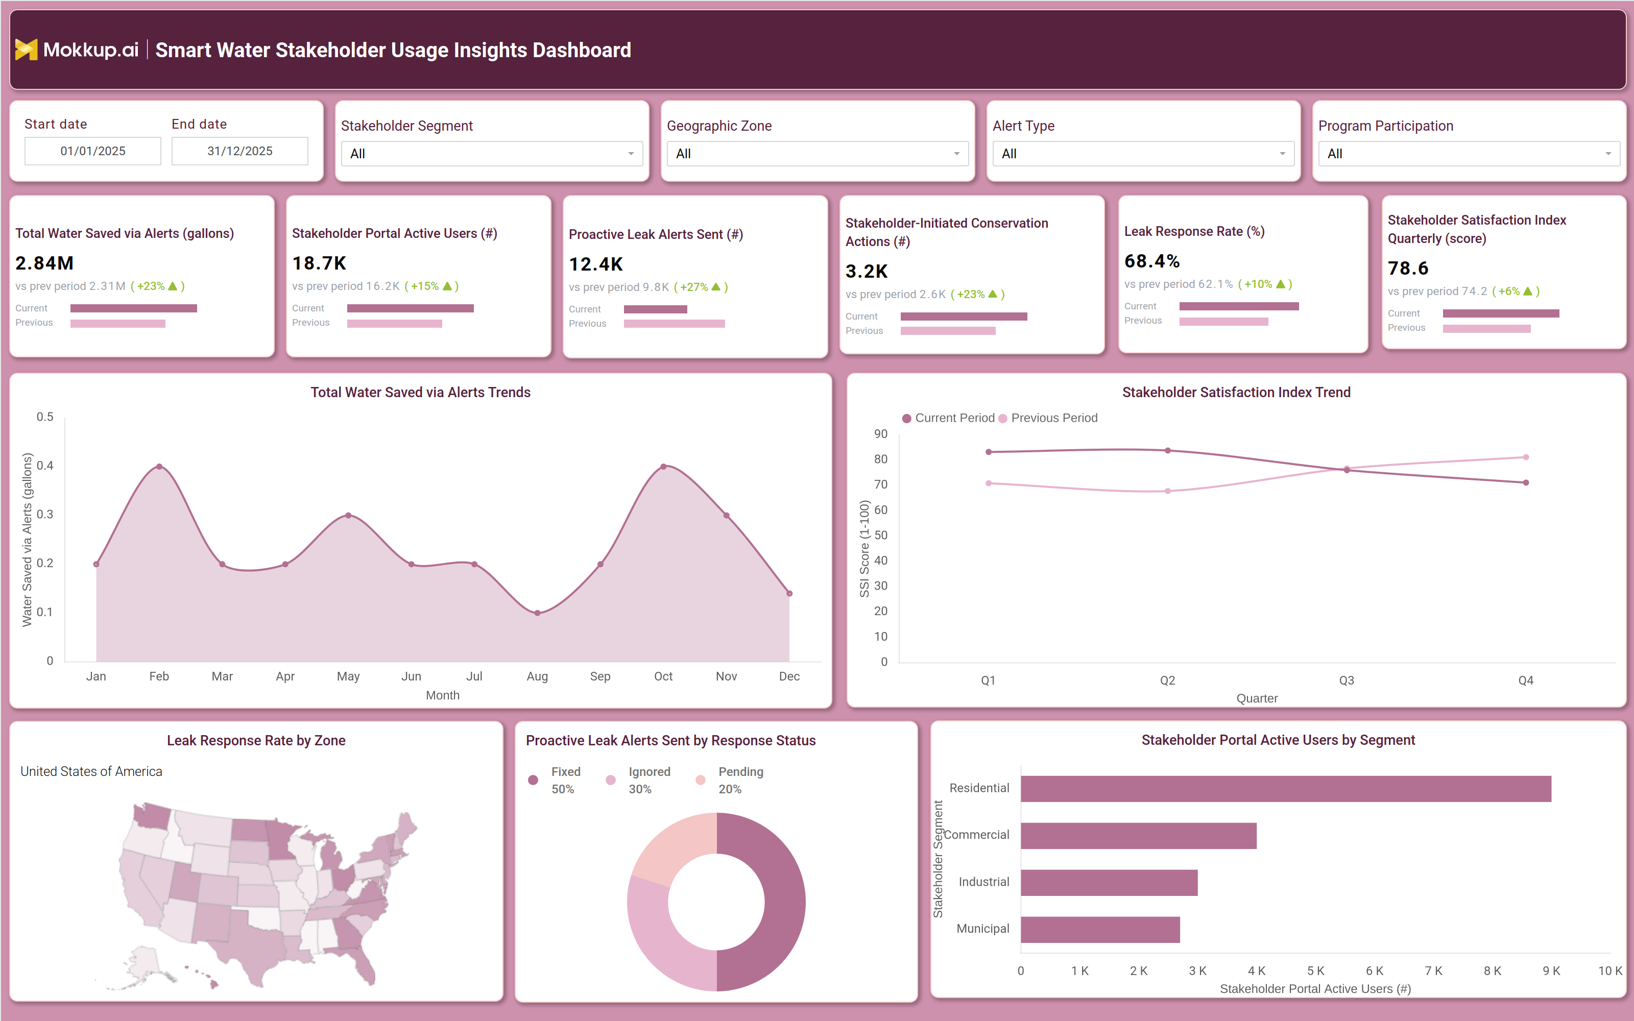1634x1021 pixels.
Task: Click the Commercial bar in the segment chart
Action: (1138, 836)
